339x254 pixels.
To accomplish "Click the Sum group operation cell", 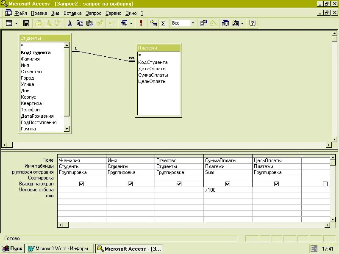I will click(228, 172).
